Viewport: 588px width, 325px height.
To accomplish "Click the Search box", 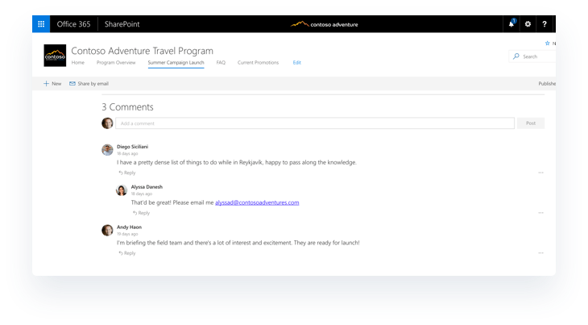I will click(x=532, y=56).
